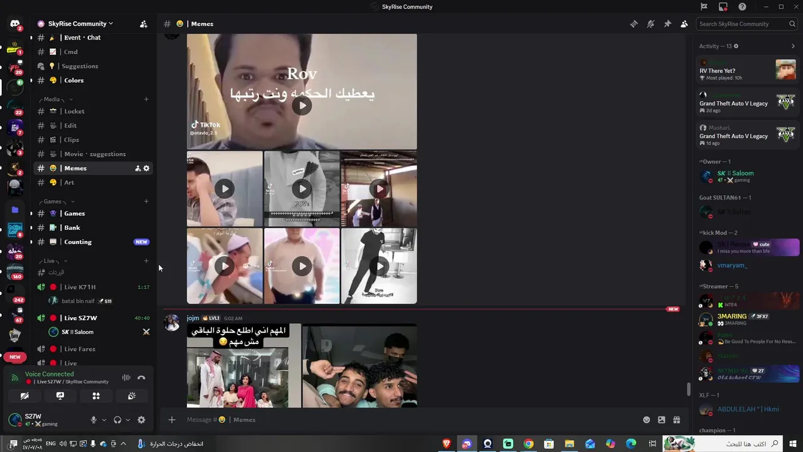803x452 pixels.
Task: Open the Counting channel
Action: [94, 242]
